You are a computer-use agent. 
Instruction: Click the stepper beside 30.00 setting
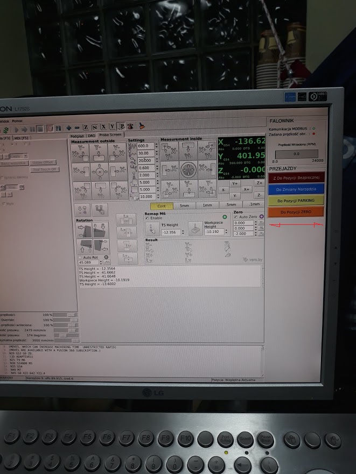157,153
